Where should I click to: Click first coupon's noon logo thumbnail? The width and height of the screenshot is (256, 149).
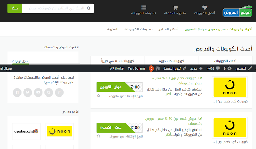[230, 87]
